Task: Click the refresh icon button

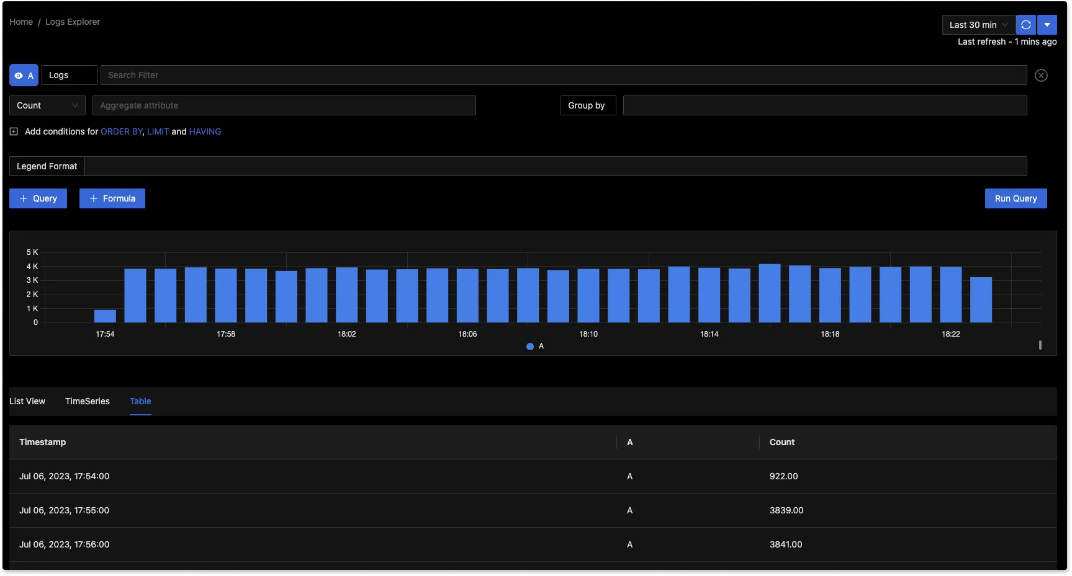Action: 1026,25
